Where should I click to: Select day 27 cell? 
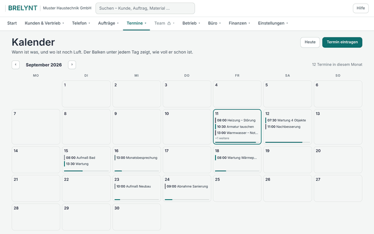click(338, 188)
